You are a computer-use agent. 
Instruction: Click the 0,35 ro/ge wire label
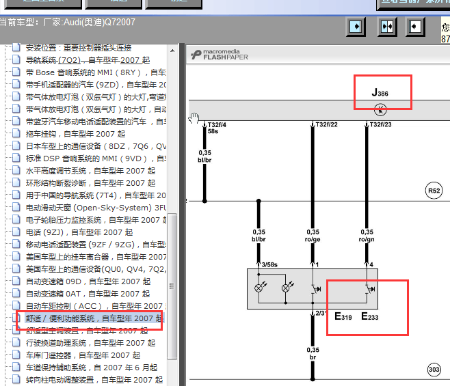(x=313, y=236)
